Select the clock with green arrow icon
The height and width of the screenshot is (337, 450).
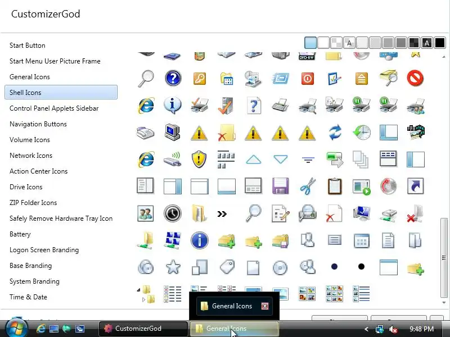point(361,133)
